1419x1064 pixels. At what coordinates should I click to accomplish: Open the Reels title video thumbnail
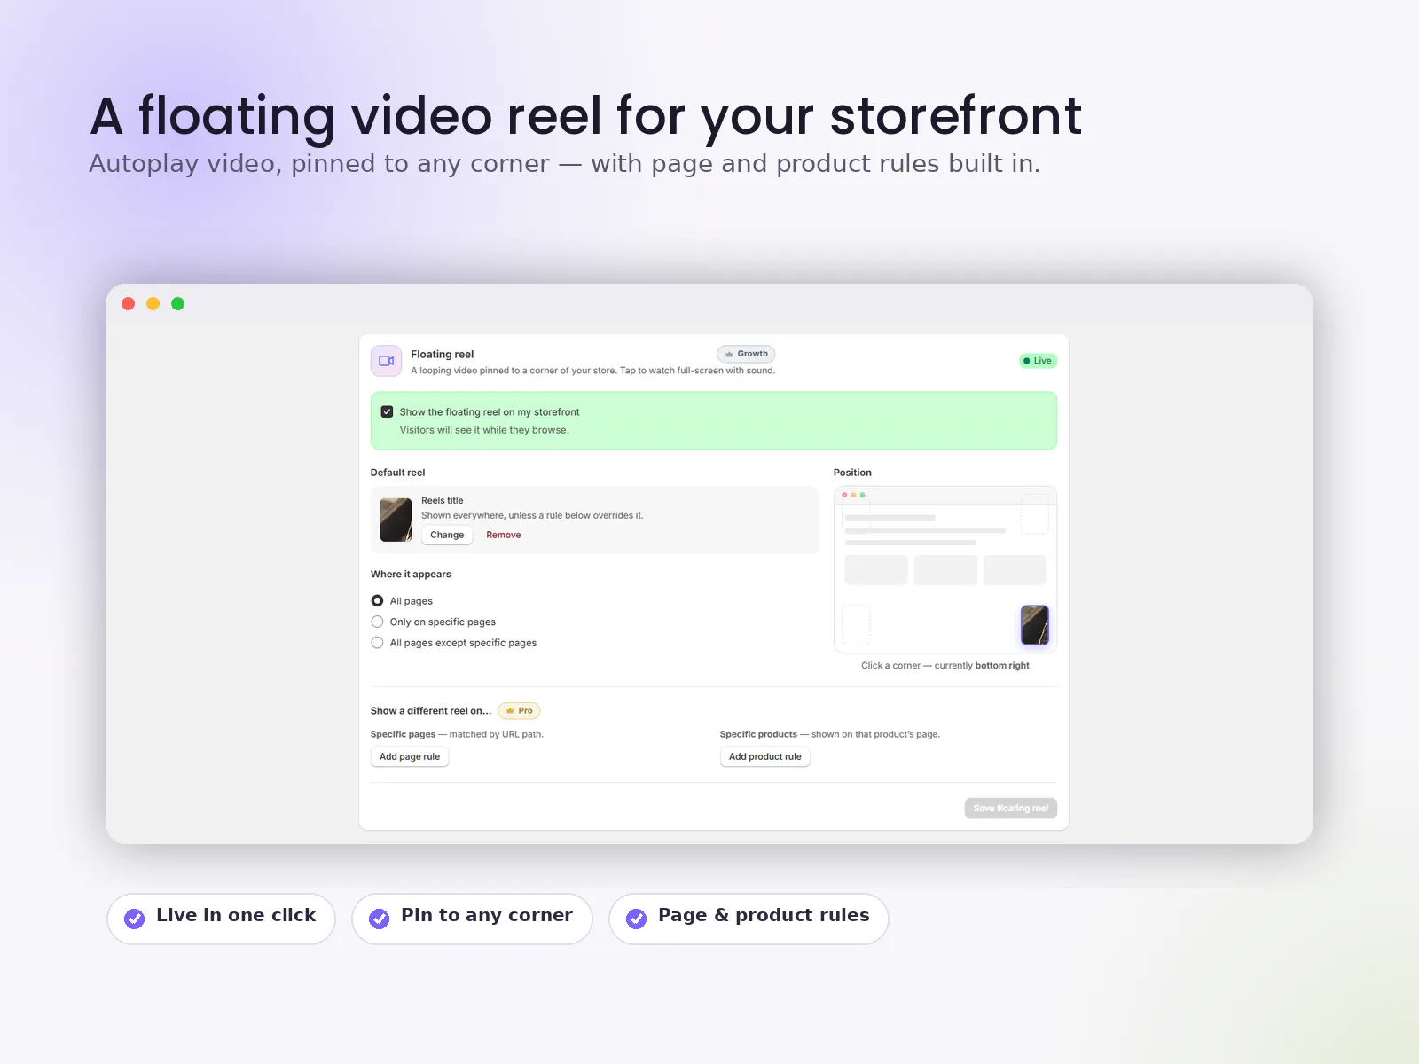[396, 520]
